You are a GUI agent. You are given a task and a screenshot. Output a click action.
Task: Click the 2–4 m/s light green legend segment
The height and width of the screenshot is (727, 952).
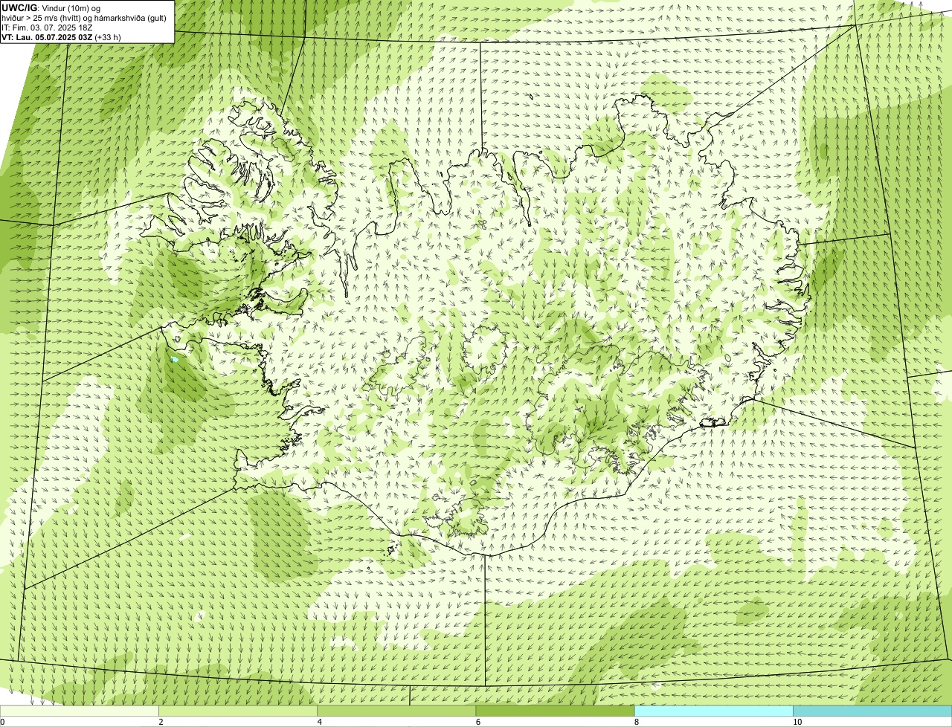pyautogui.click(x=238, y=711)
